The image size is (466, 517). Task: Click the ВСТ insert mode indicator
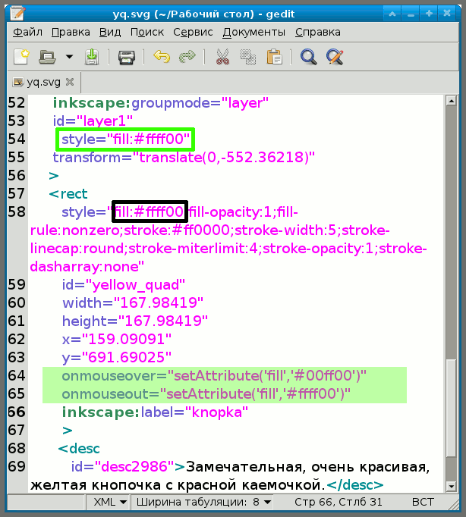click(x=423, y=502)
